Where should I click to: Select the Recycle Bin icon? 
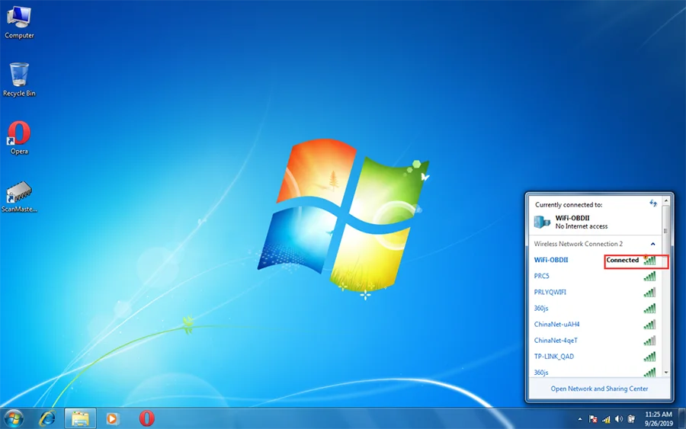click(x=19, y=79)
